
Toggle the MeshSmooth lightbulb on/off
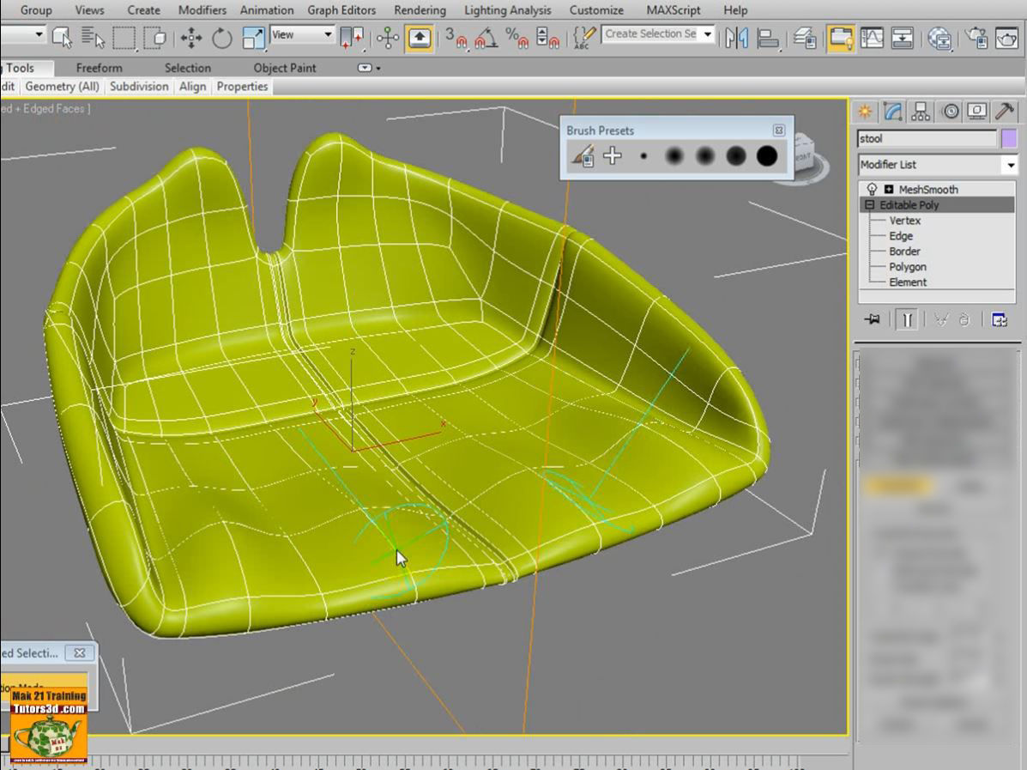[x=873, y=190]
